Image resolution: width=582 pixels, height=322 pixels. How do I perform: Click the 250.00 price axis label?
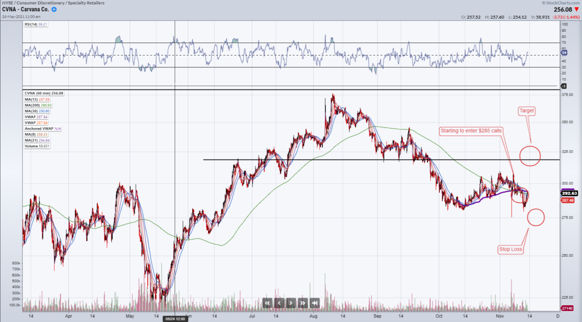567,255
